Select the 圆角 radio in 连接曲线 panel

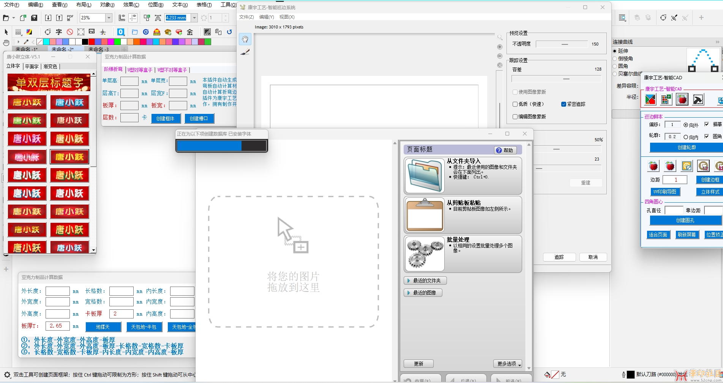[x=615, y=66]
